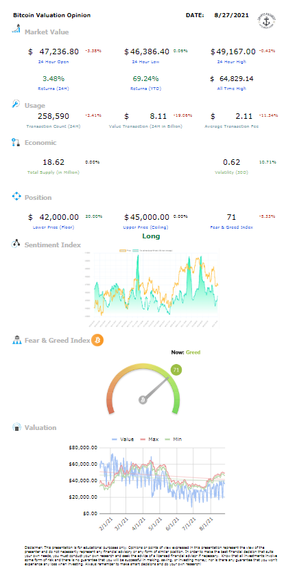The width and height of the screenshot is (297, 577).
Task: Click the 24 Hour Low label
Action: pyautogui.click(x=145, y=61)
